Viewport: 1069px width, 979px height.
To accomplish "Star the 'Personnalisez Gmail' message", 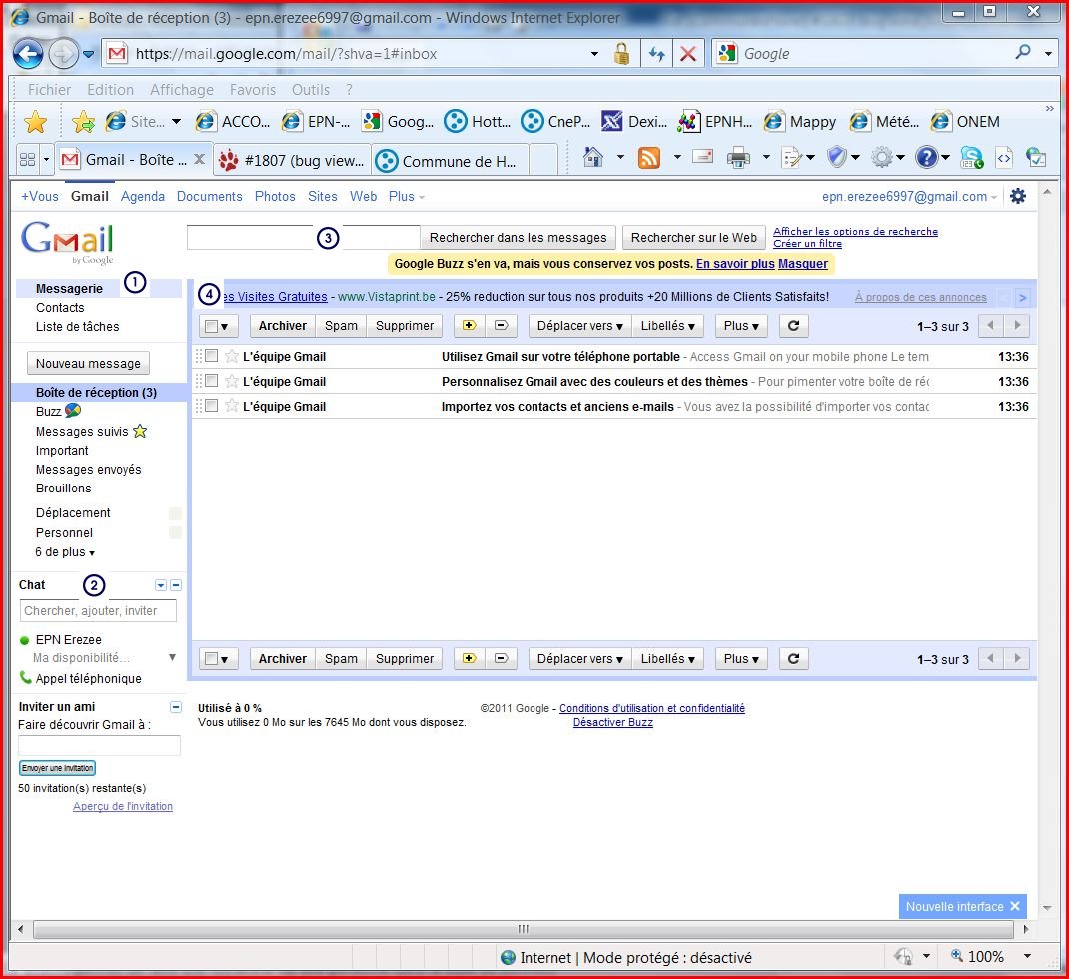I will click(232, 381).
